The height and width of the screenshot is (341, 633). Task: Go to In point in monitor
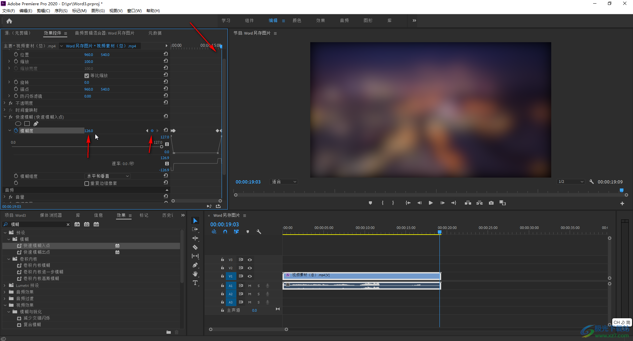click(408, 203)
